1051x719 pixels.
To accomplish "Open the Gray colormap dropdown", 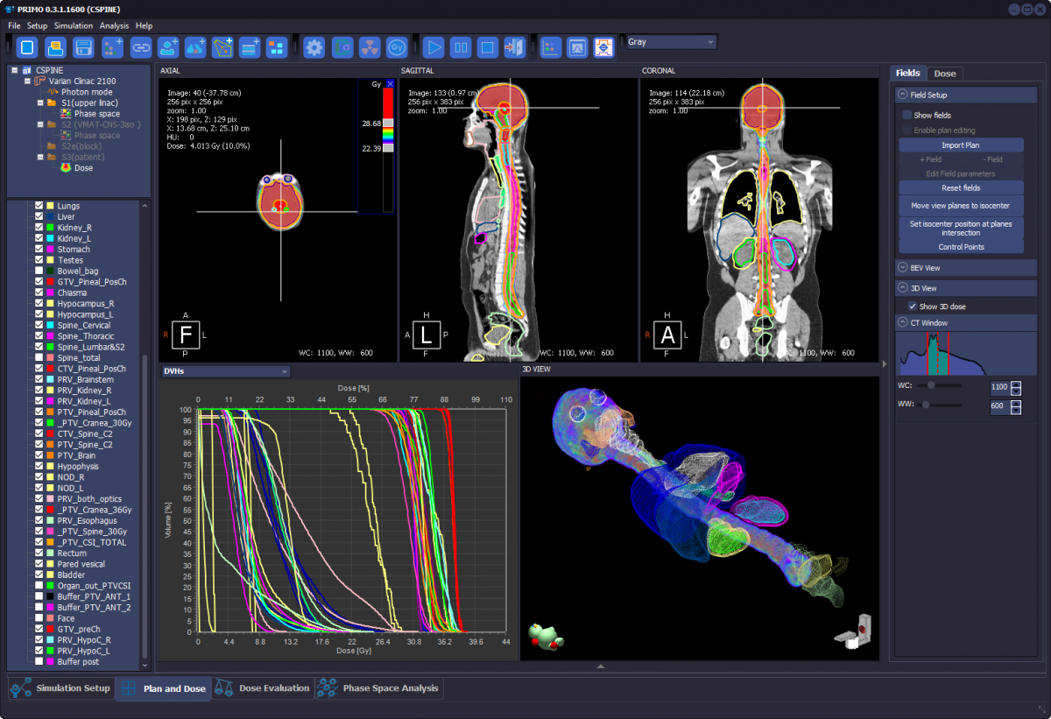I will (x=671, y=42).
